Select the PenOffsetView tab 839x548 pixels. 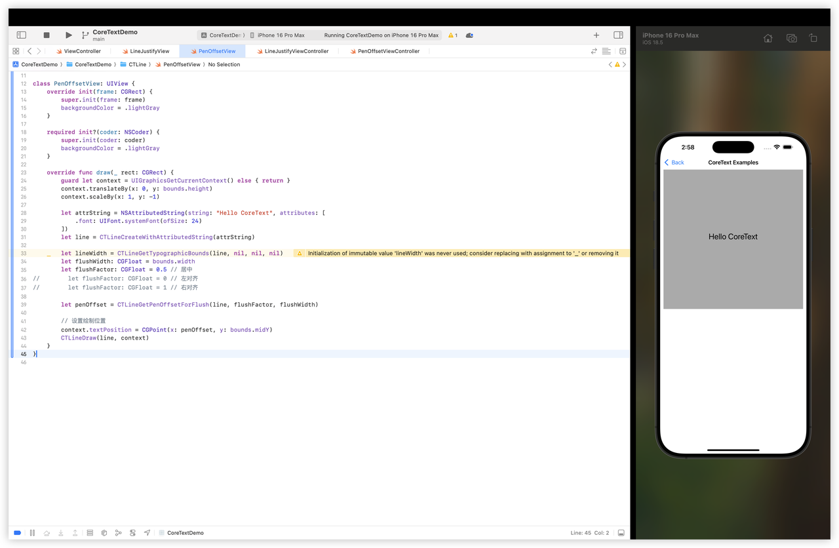212,51
